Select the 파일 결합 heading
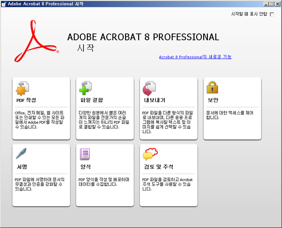The image size is (282, 228). pos(92,100)
